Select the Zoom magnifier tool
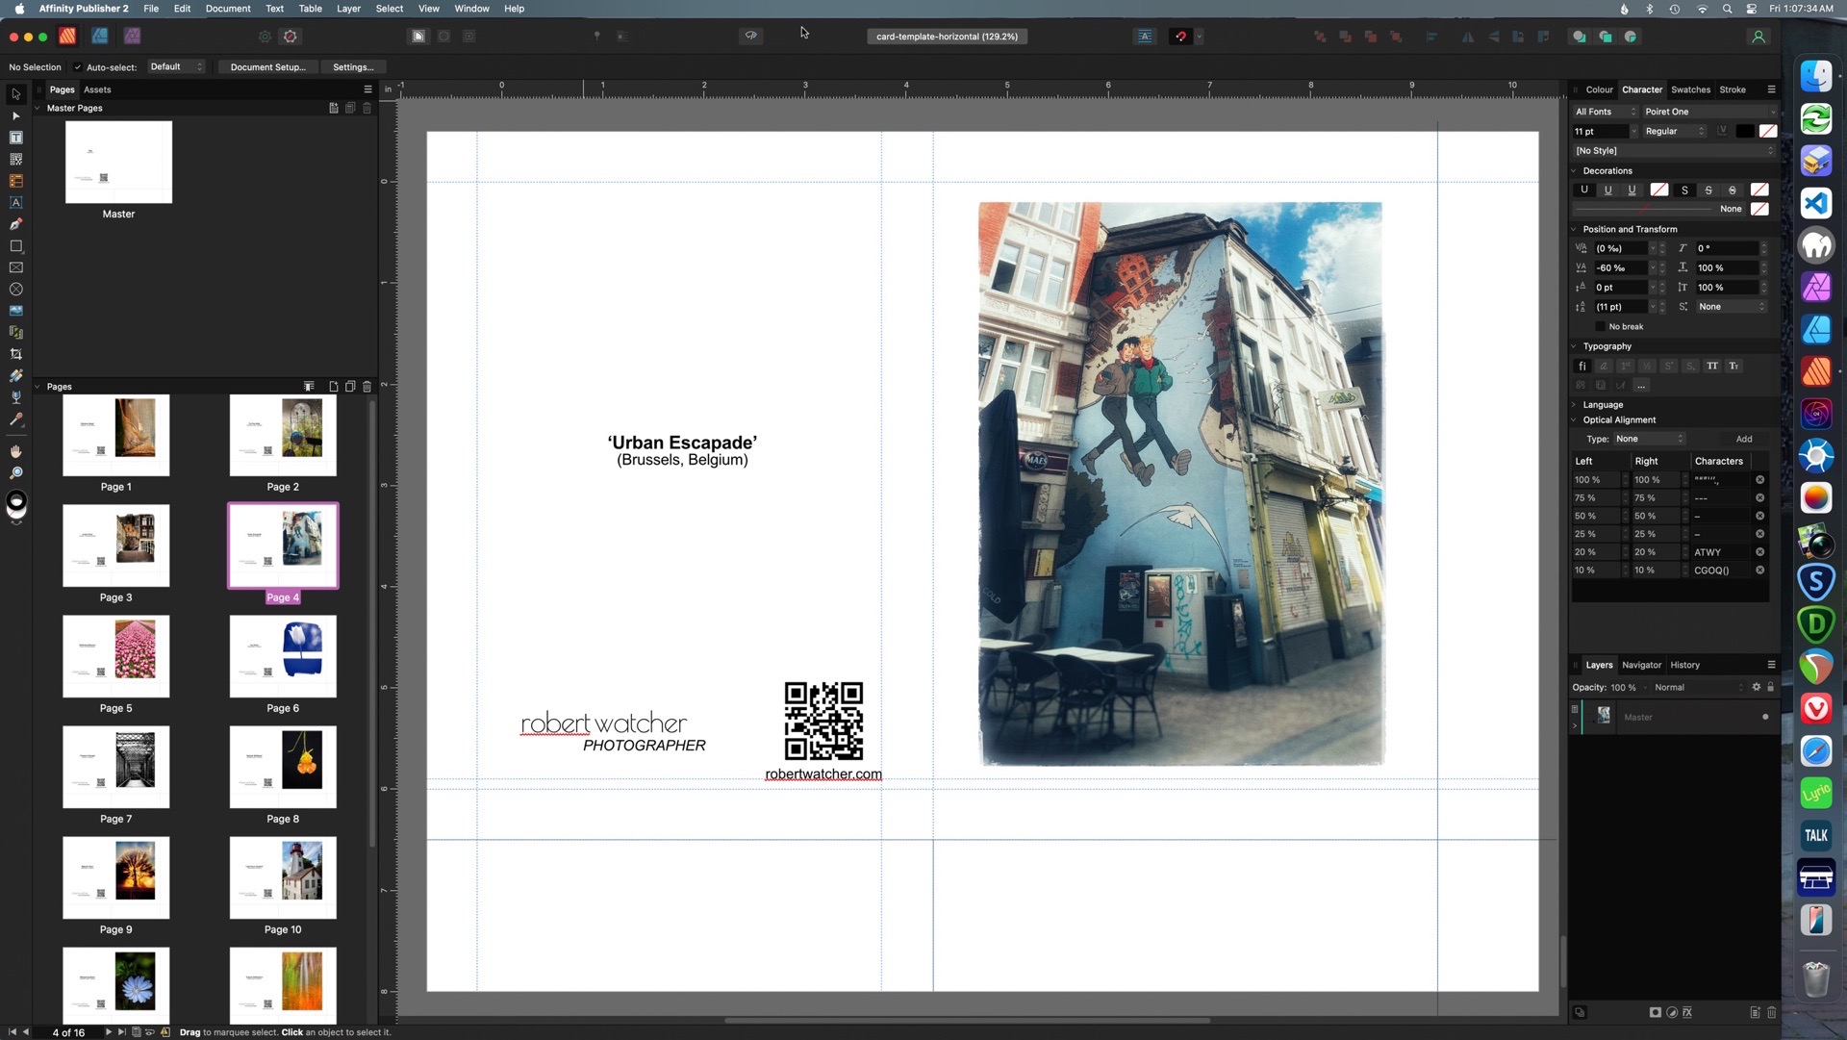1847x1040 pixels. pos(15,473)
